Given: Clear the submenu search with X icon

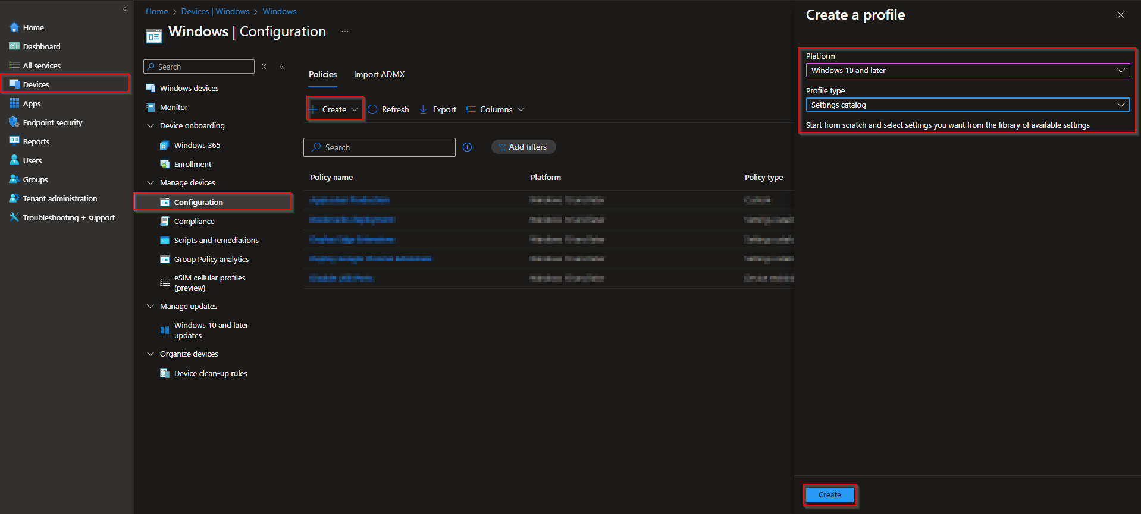Looking at the screenshot, I should (264, 67).
